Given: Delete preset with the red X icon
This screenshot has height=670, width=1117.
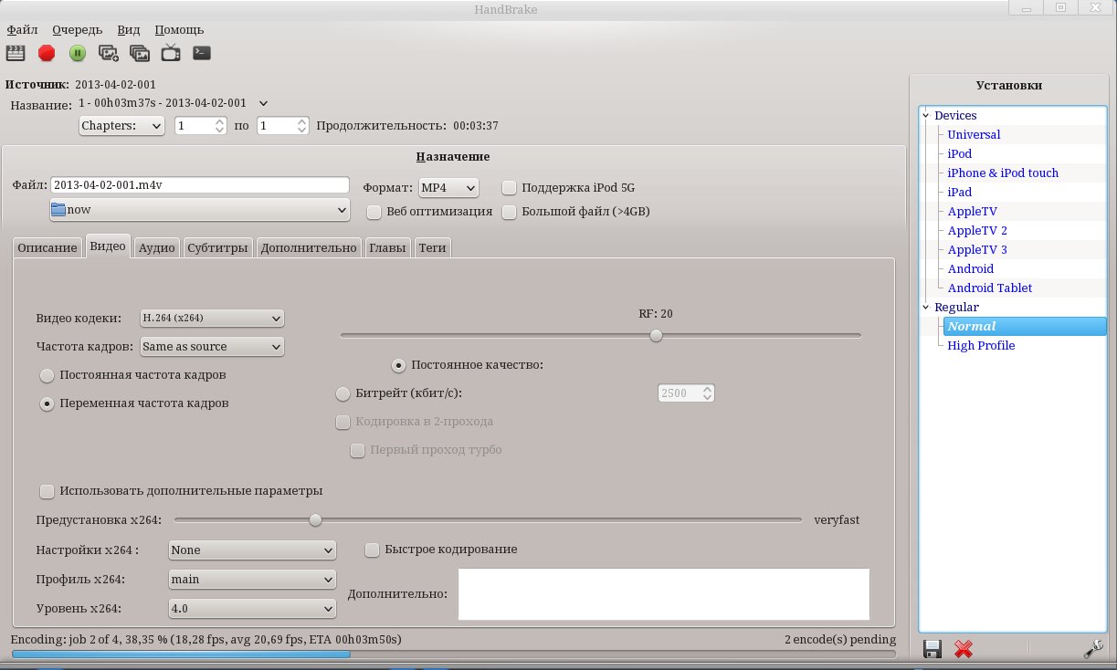Looking at the screenshot, I should tap(963, 649).
